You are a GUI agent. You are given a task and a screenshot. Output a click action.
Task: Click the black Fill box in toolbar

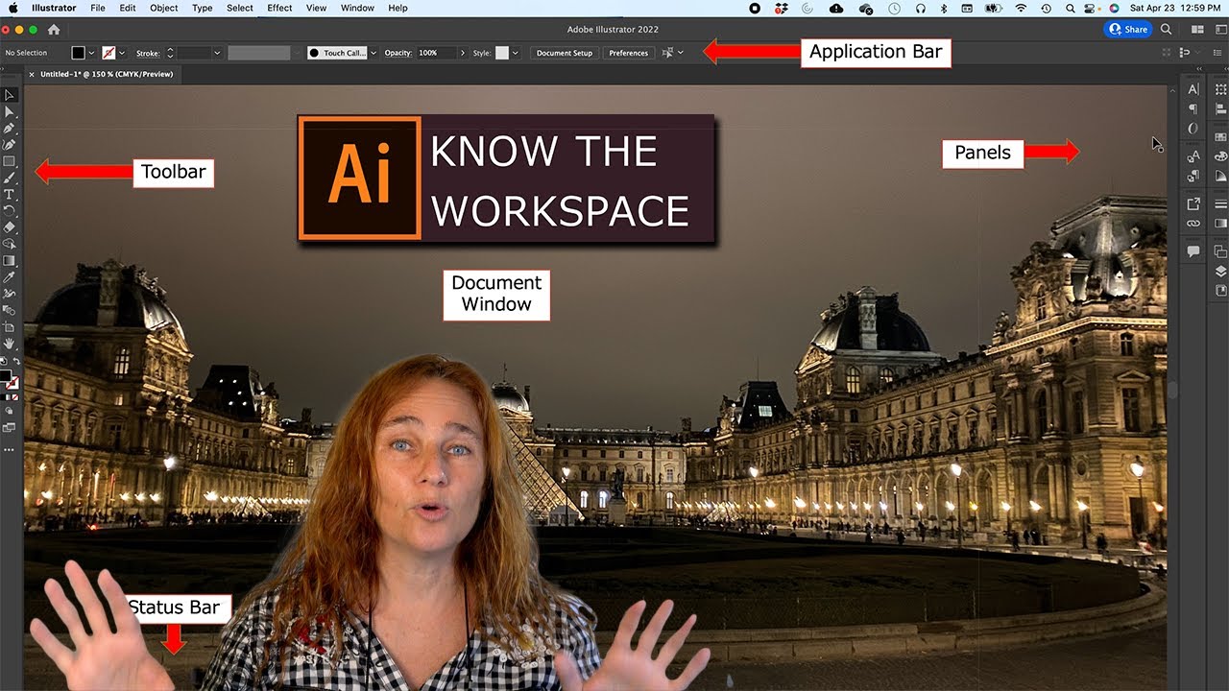pyautogui.click(x=6, y=374)
